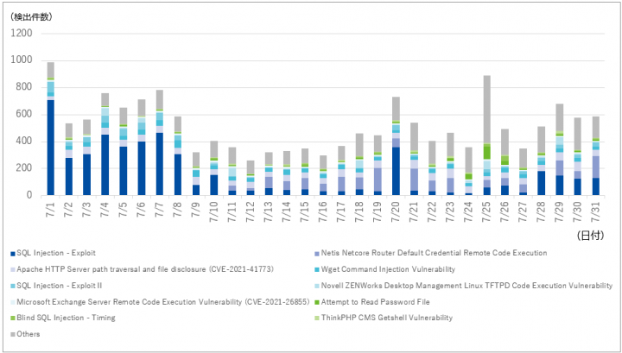Click the gray Others segment on 7/25 bar
Screen dimensions: 622x353
pyautogui.click(x=486, y=110)
